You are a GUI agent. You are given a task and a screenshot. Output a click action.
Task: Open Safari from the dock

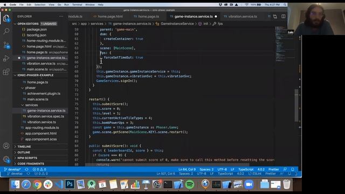(26, 184)
